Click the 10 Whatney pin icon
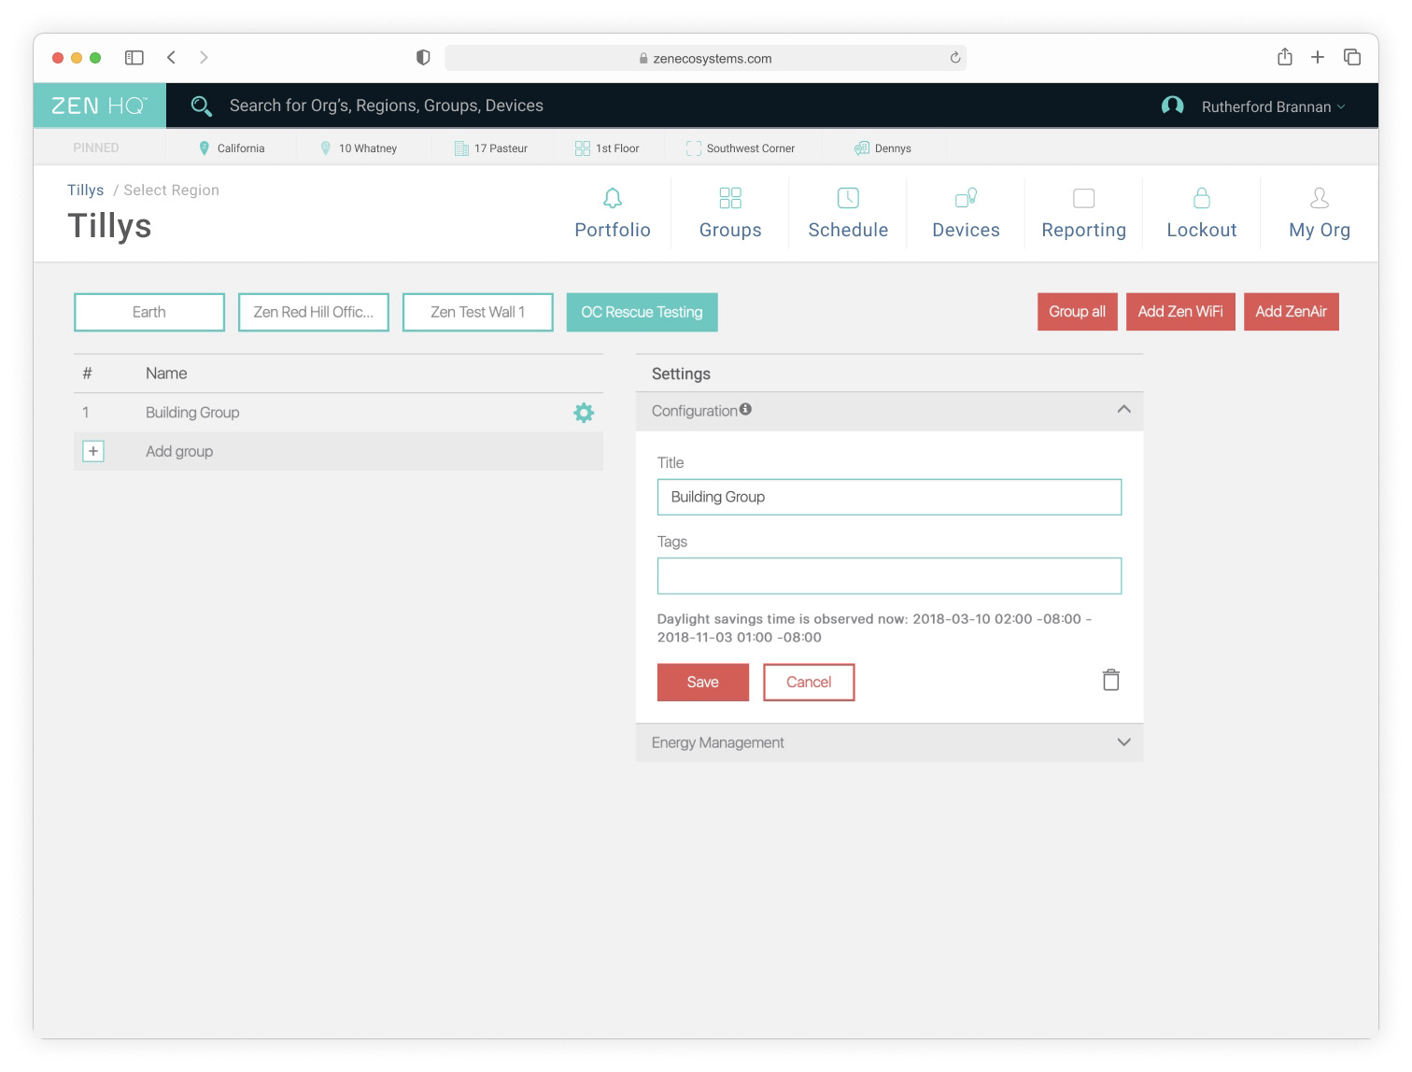Image resolution: width=1412 pixels, height=1072 pixels. click(x=325, y=148)
